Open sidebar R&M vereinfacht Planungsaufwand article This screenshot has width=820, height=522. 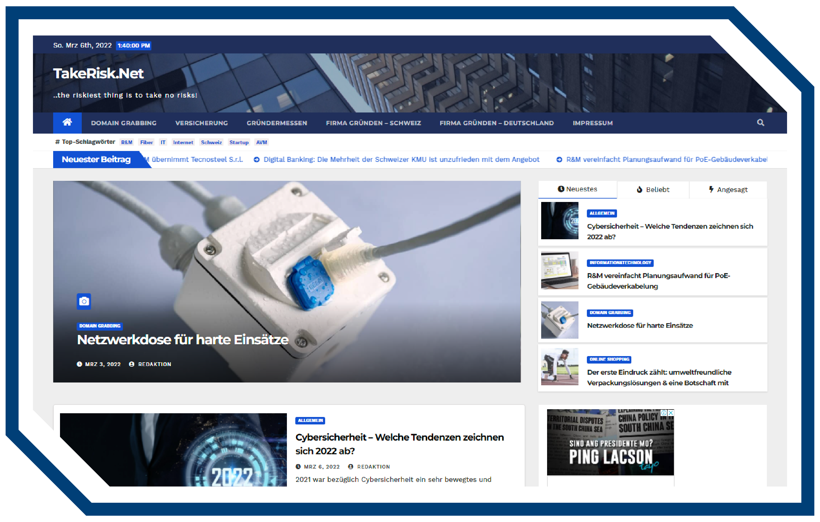click(658, 281)
